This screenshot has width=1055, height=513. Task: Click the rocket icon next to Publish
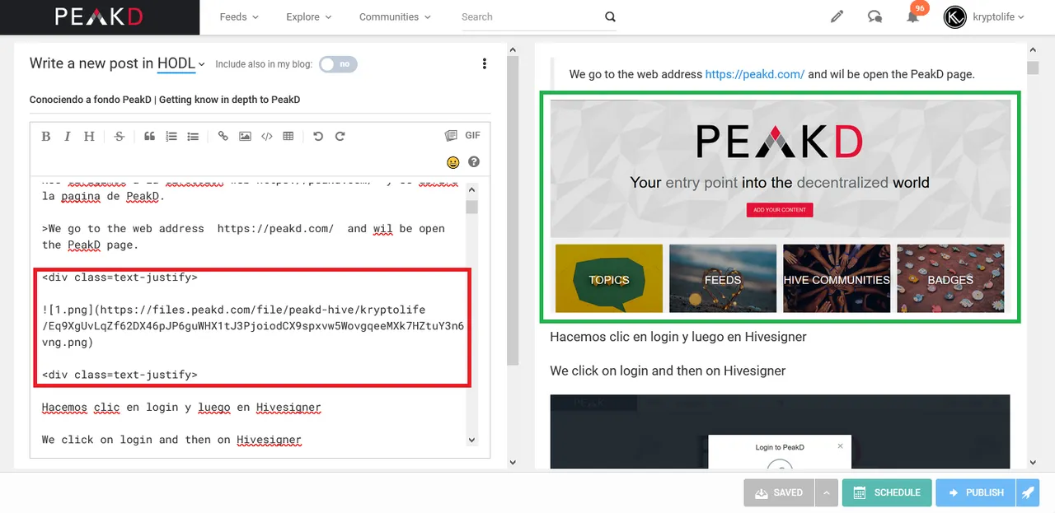1028,492
